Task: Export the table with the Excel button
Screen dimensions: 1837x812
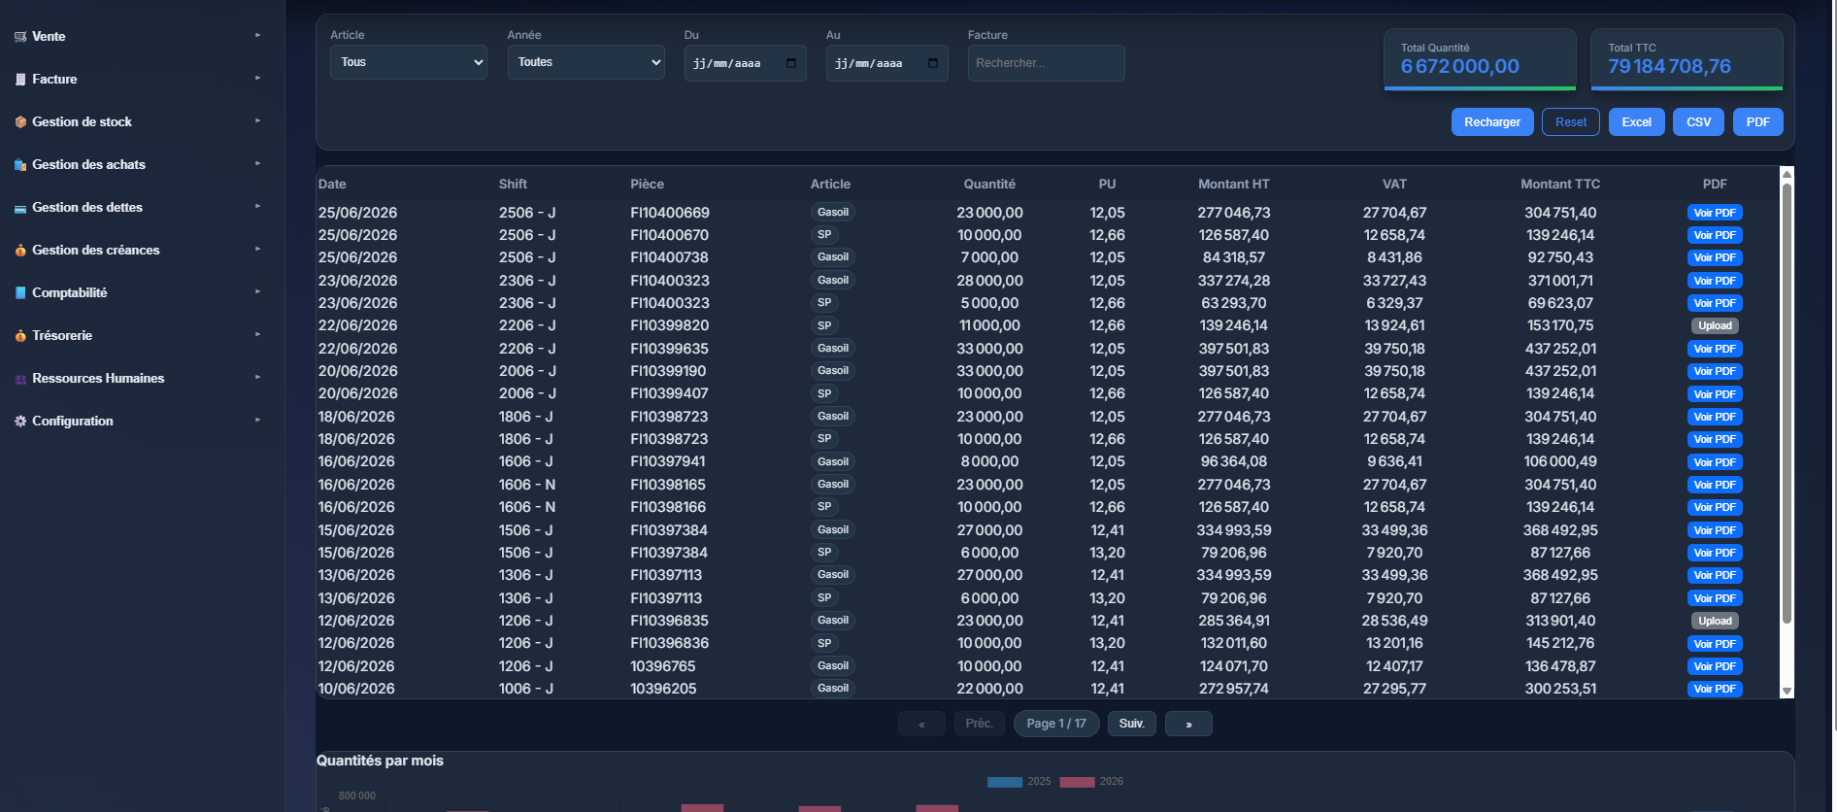Action: click(x=1637, y=122)
